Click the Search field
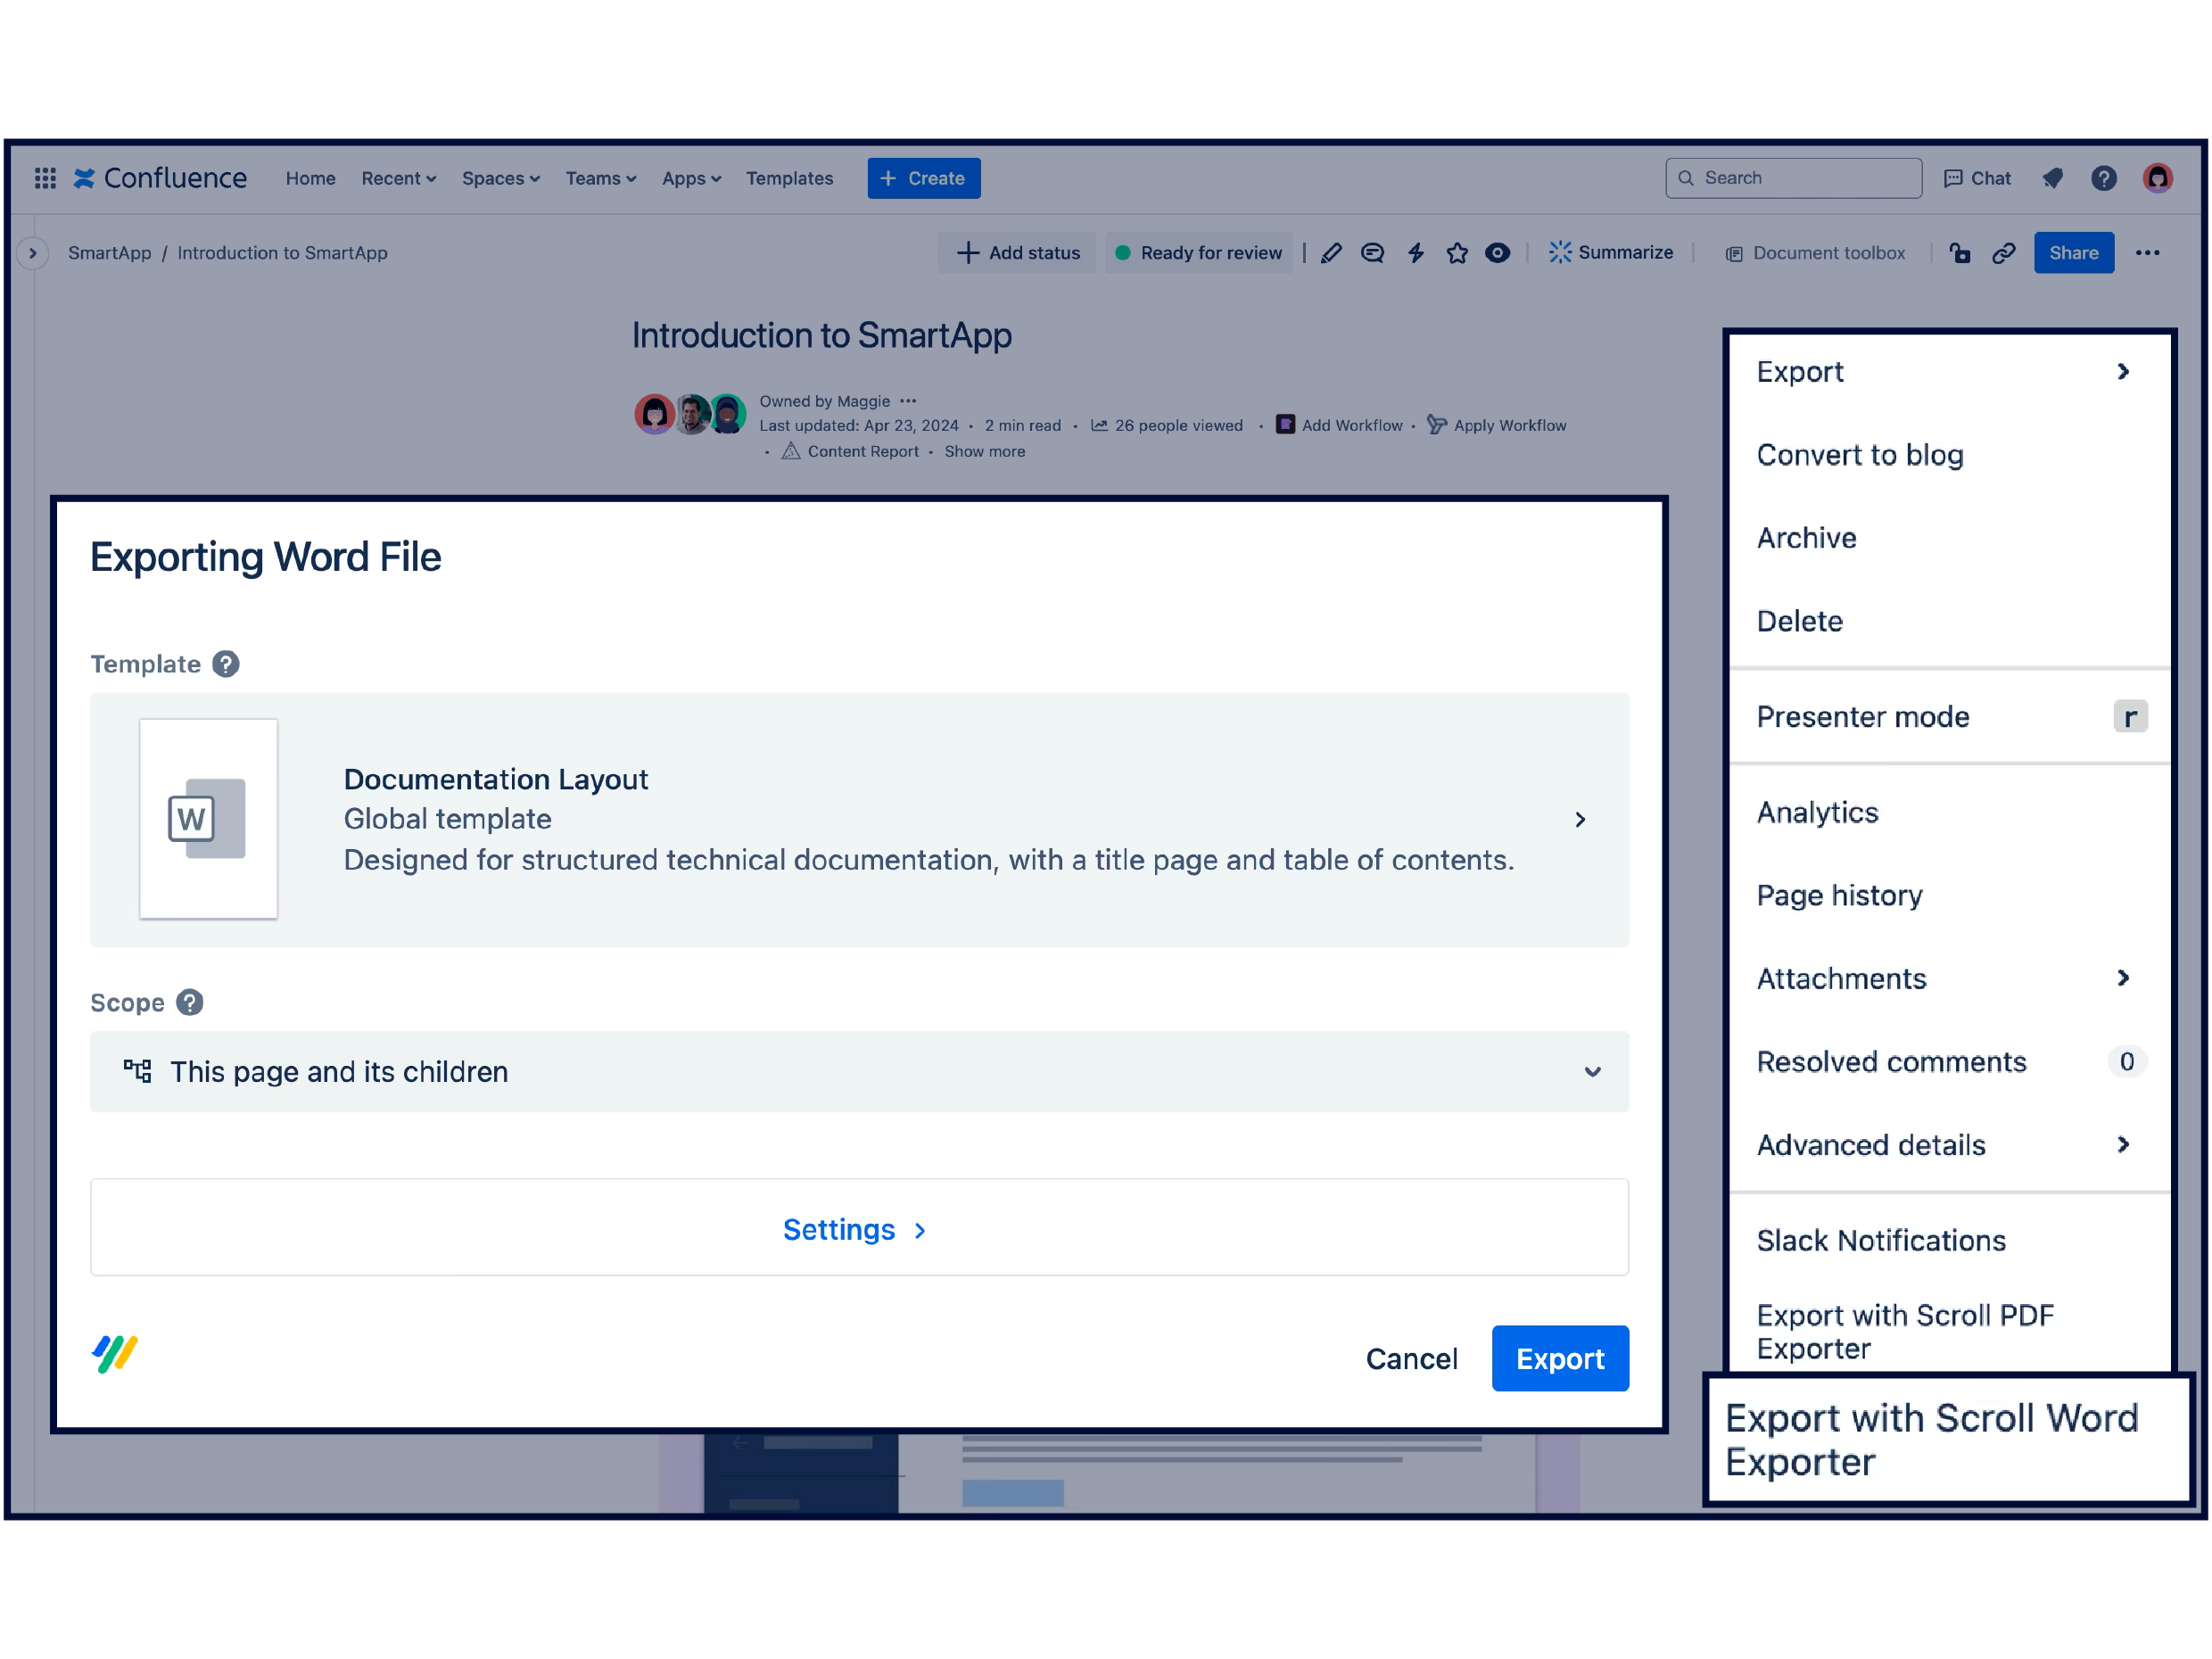Screen dimensions: 2212x1659 (x=1793, y=178)
